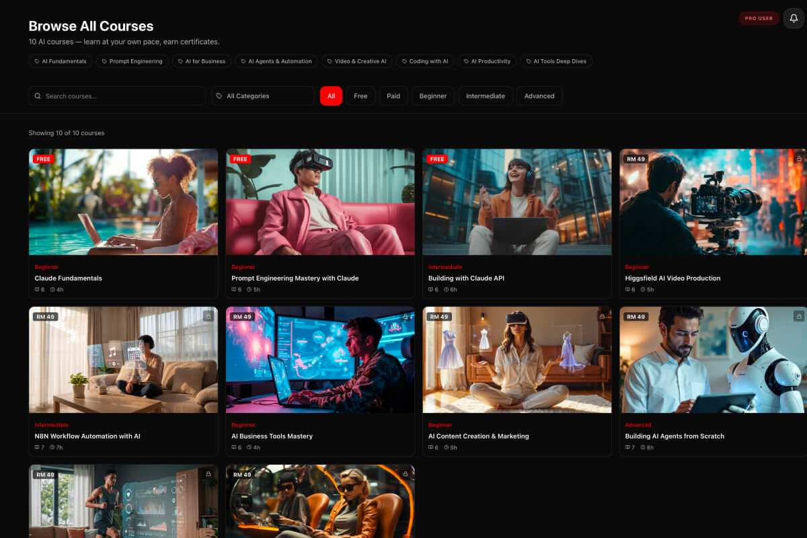Open the All Categories dropdown
This screenshot has height=538, width=807.
[x=262, y=96]
